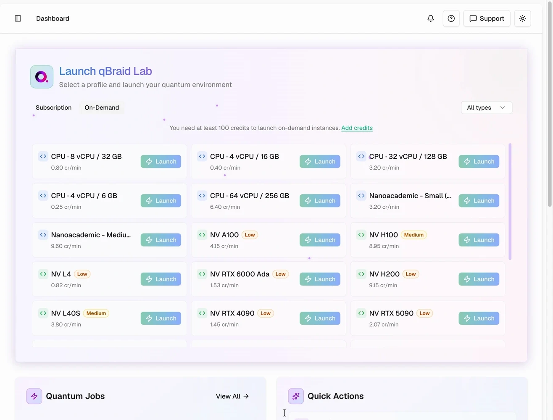Launch the NV H100 instance
The image size is (553, 420).
pyautogui.click(x=479, y=240)
